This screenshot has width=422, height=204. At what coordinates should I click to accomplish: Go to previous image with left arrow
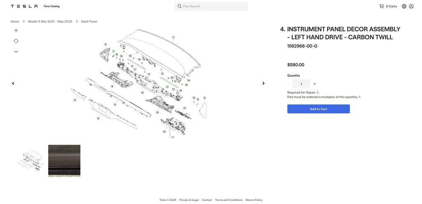[13, 83]
